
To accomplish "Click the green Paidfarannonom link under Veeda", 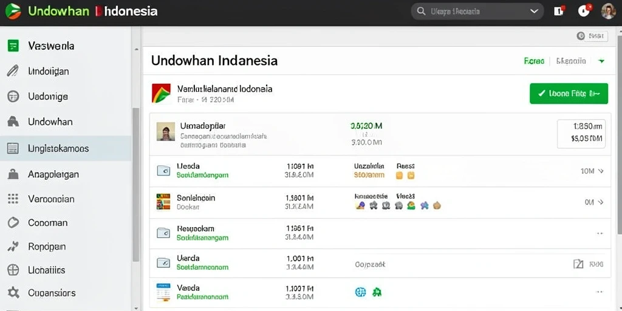I will coord(202,296).
